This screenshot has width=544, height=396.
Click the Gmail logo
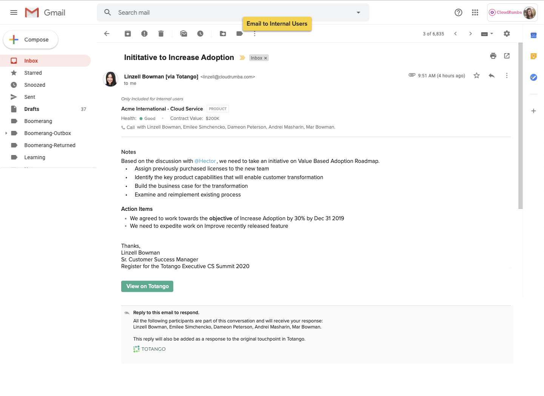(x=45, y=12)
